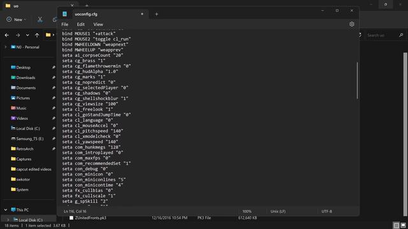Screen dimensions: 408x229
Task: Click New button in File Explorer
Action: pos(16,20)
